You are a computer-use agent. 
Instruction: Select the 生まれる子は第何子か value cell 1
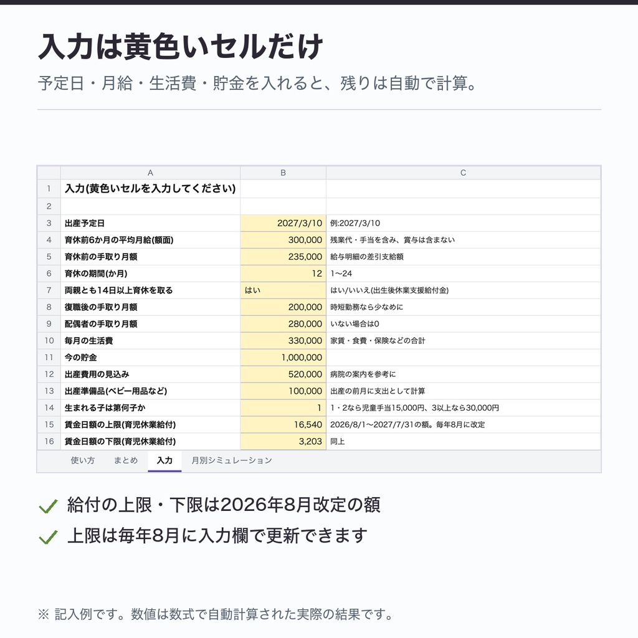[283, 407]
